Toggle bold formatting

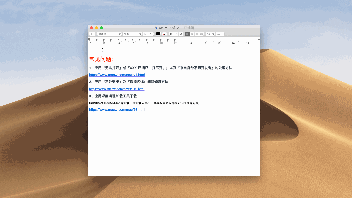pos(171,34)
